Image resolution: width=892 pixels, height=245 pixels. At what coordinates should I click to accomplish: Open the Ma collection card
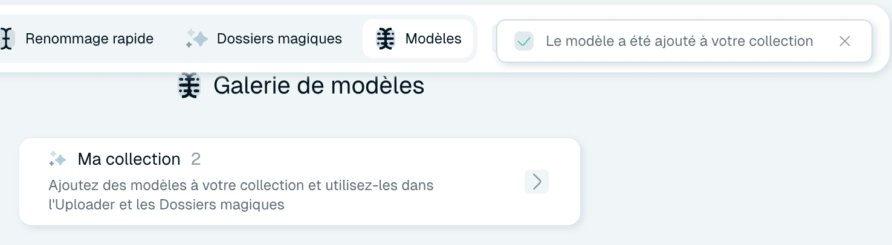coord(300,182)
